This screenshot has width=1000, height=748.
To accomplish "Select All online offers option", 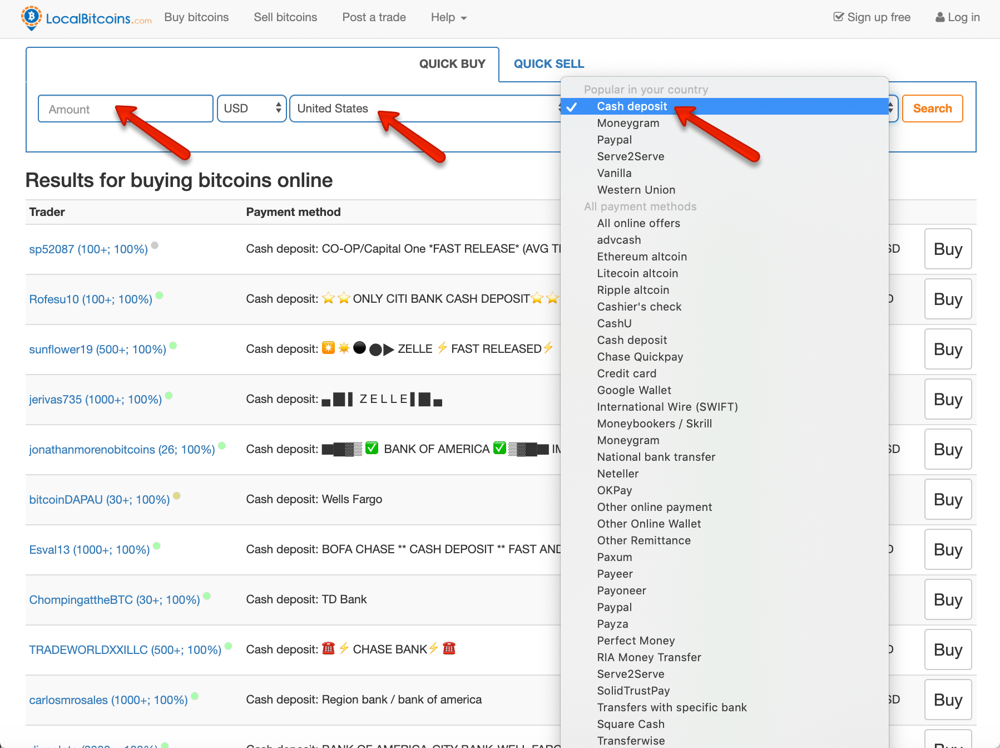I will (725, 223).
